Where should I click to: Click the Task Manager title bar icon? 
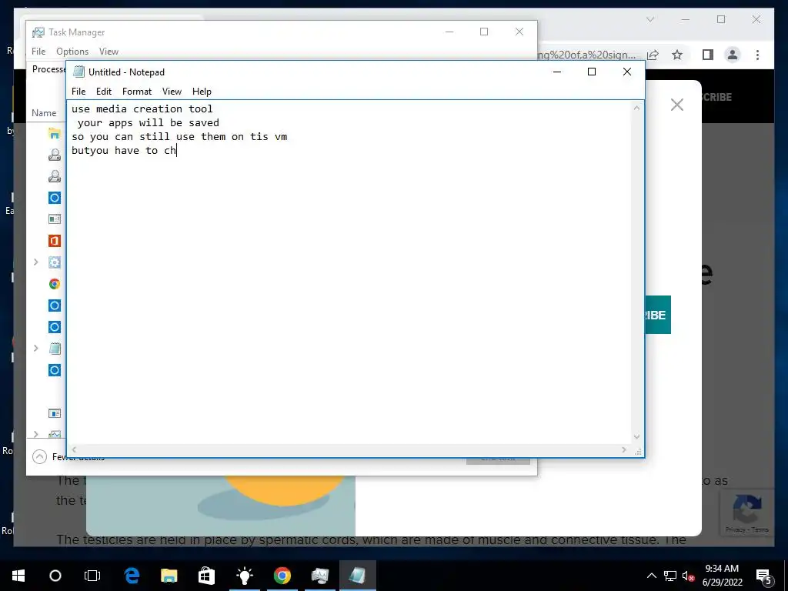click(x=38, y=32)
